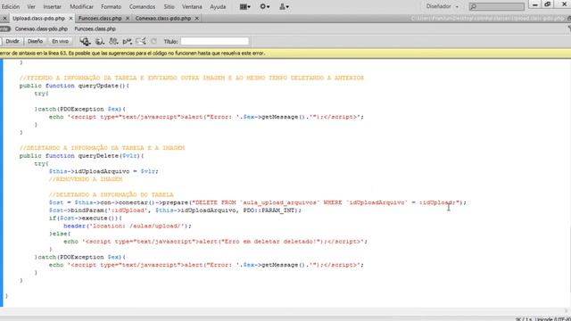Minimize the Dreamweaver window
The height and width of the screenshot is (321, 571).
point(535,4)
